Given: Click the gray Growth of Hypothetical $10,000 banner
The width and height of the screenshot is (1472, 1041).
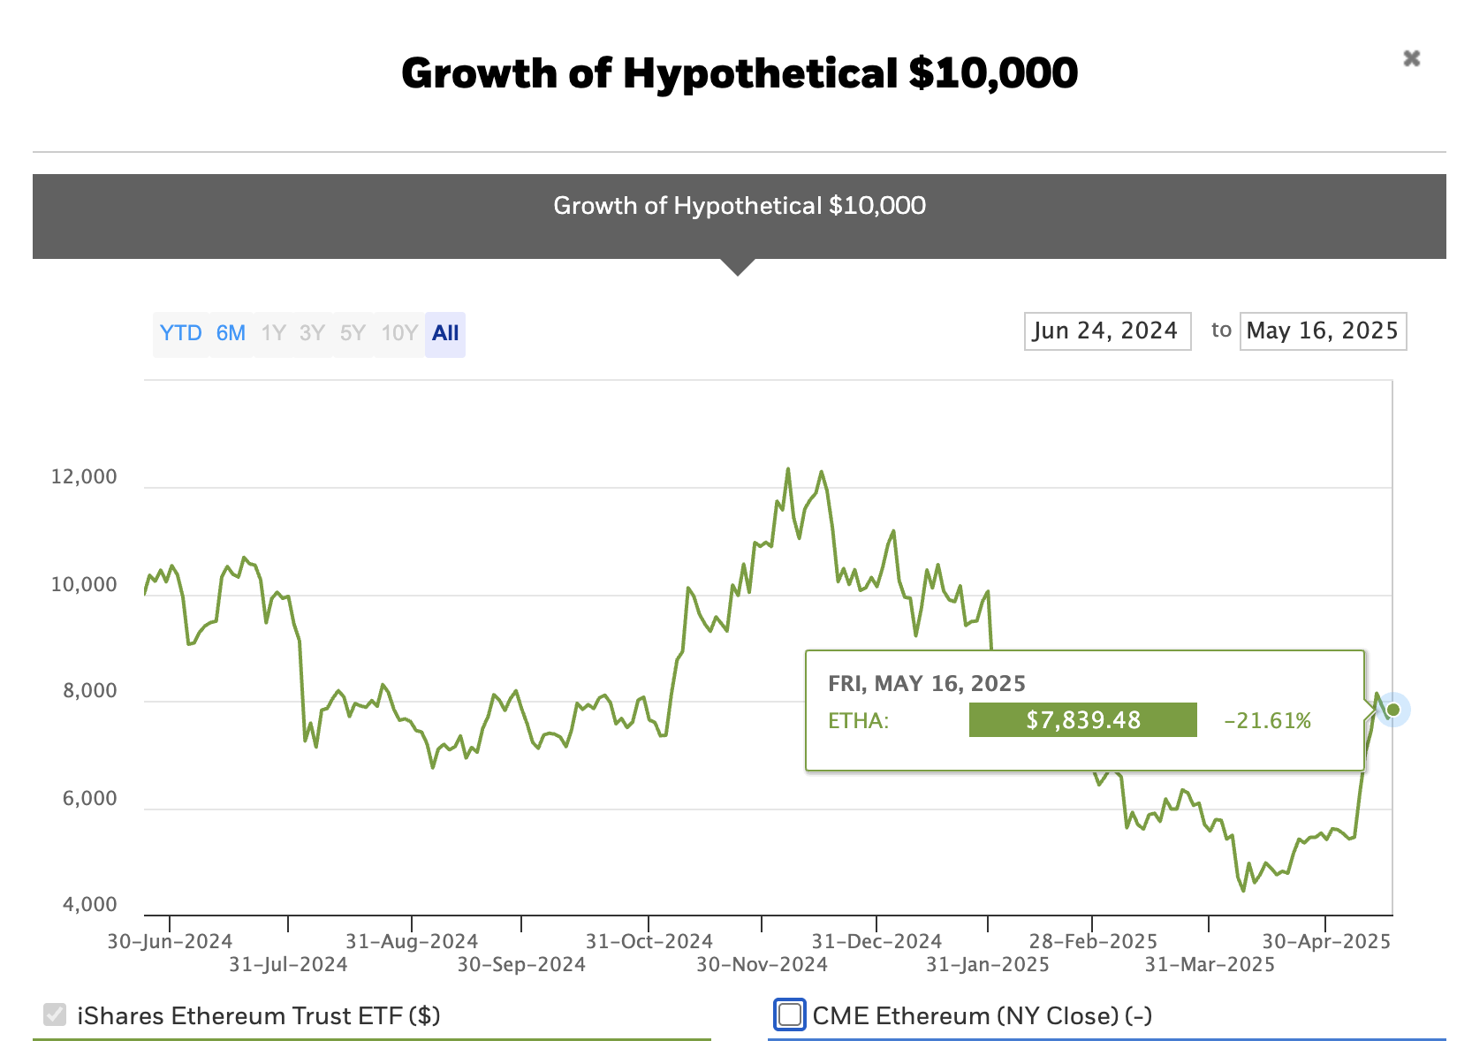Looking at the screenshot, I should point(739,217).
